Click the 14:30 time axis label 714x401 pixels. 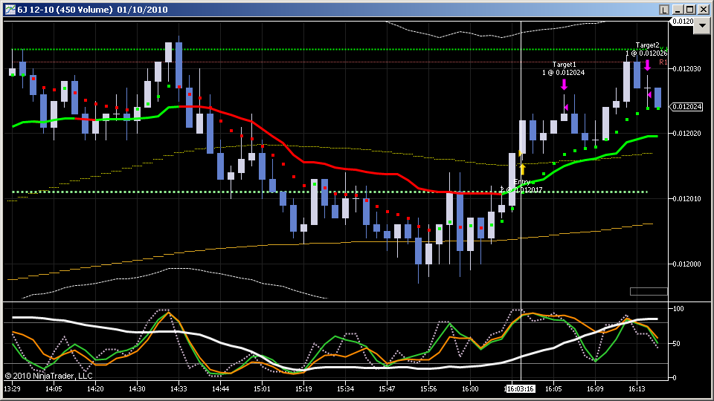click(x=137, y=388)
